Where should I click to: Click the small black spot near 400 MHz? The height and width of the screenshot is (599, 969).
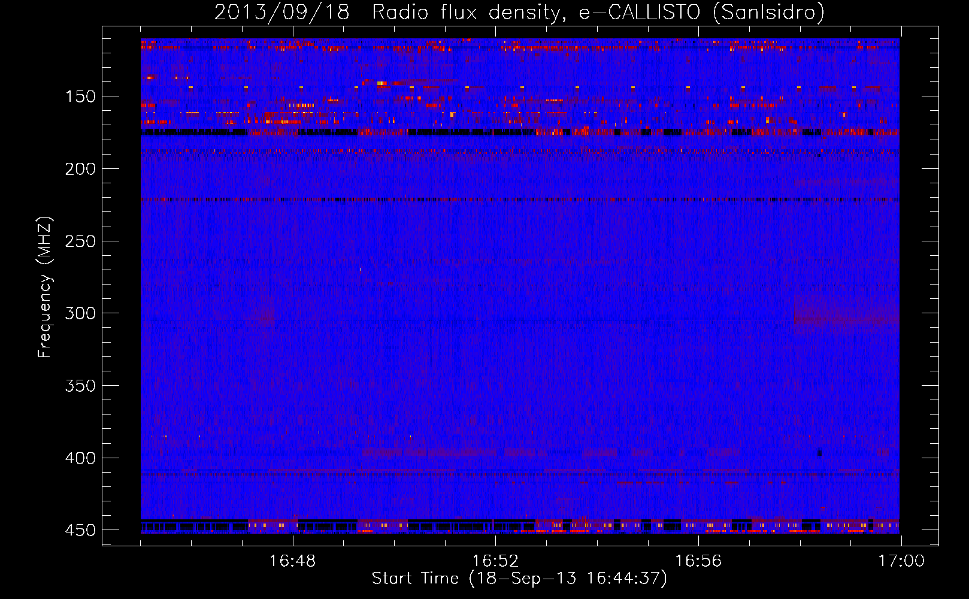[819, 453]
